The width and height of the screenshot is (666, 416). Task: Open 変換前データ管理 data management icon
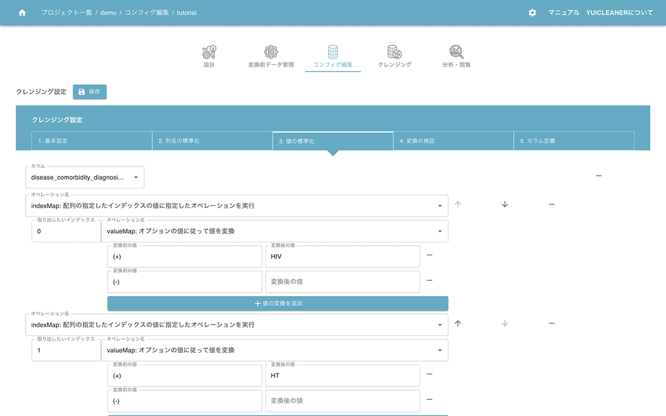(271, 53)
